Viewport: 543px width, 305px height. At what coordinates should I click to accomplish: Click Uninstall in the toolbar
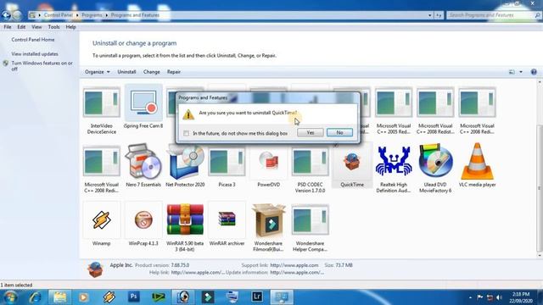coord(126,72)
